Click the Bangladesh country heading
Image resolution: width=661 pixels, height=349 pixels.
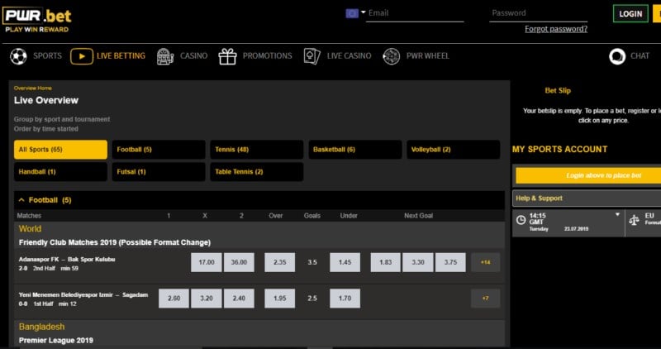(42, 327)
